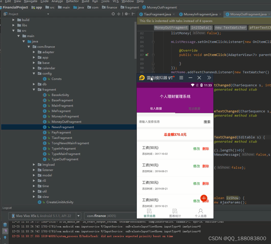Screen dimensions: 271x244
Task: Click the Logcat clear trash icon
Action: (x=5, y=225)
